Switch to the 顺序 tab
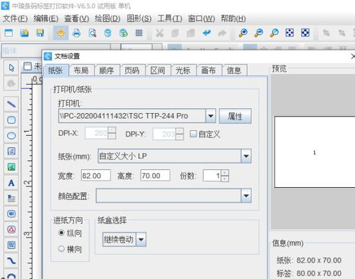 point(107,70)
